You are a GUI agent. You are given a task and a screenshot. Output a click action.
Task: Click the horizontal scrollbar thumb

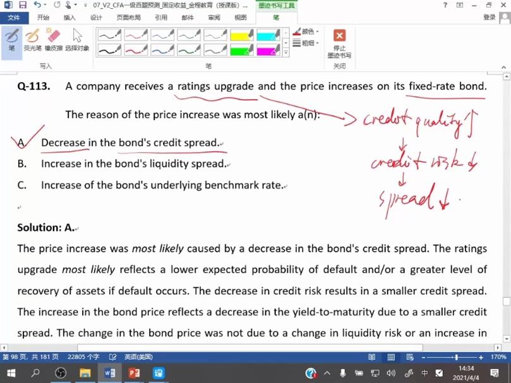point(250,348)
